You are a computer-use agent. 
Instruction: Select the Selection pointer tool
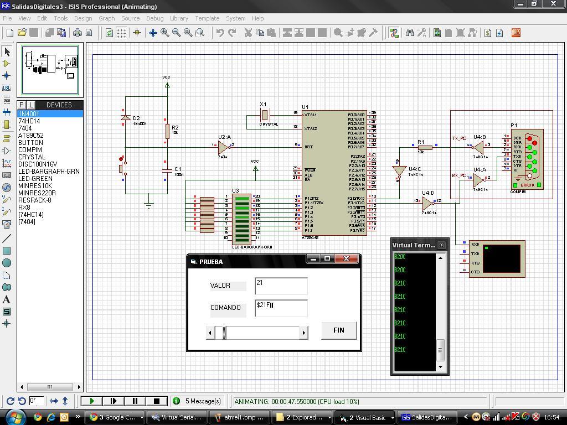7,52
